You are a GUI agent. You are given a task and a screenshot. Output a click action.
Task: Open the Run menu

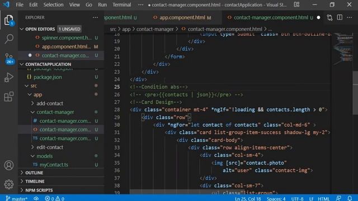102,4
